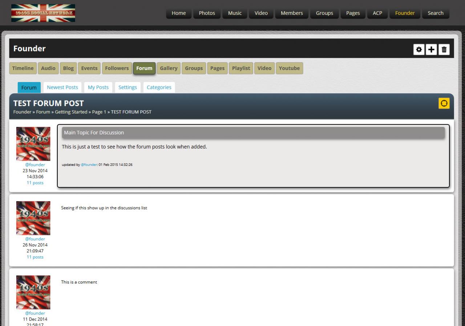Click @founder in the 'updated by' line
This screenshot has width=465, height=326.
pyautogui.click(x=89, y=164)
